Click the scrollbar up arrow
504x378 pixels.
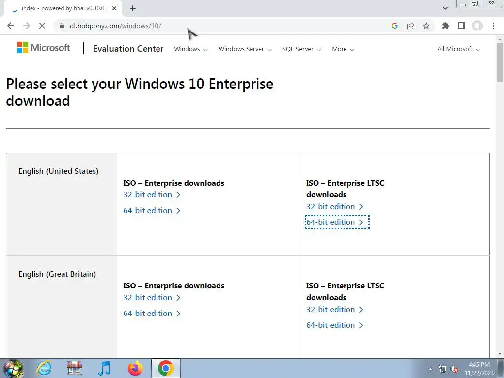point(500,39)
